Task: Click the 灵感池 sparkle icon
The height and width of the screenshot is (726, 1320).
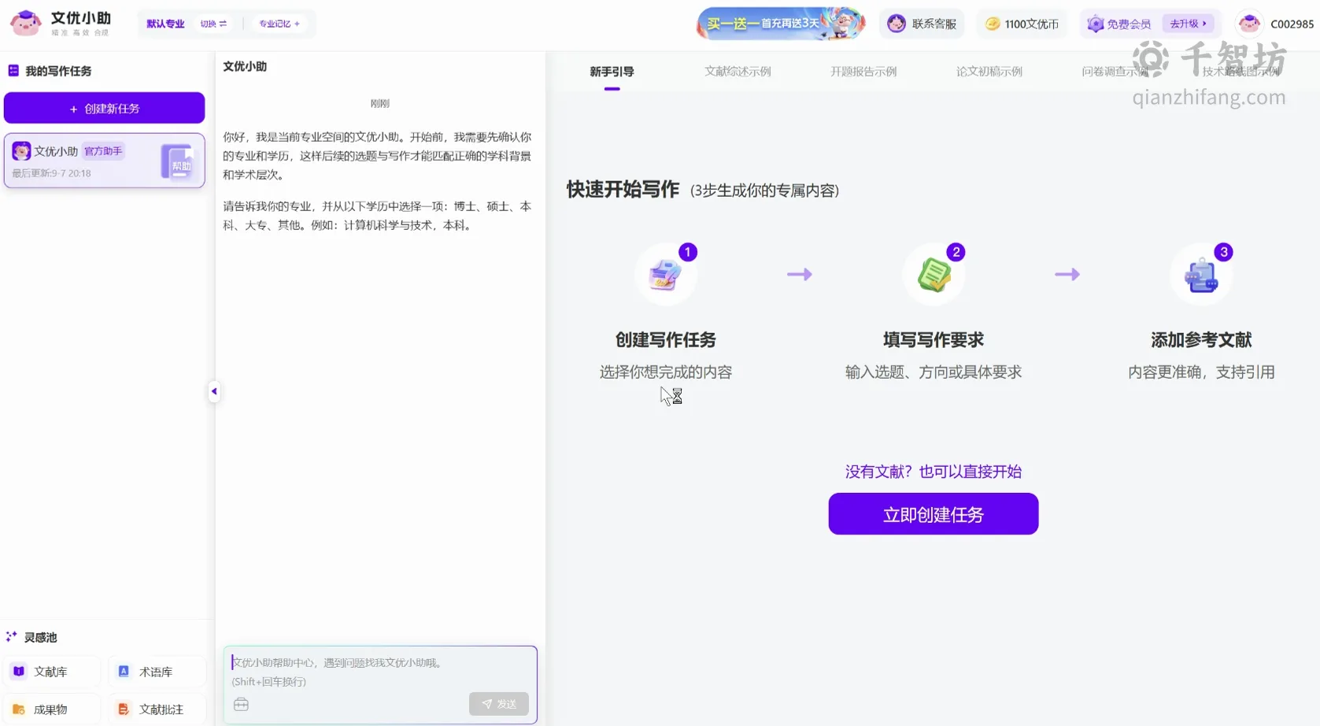Action: click(x=12, y=636)
